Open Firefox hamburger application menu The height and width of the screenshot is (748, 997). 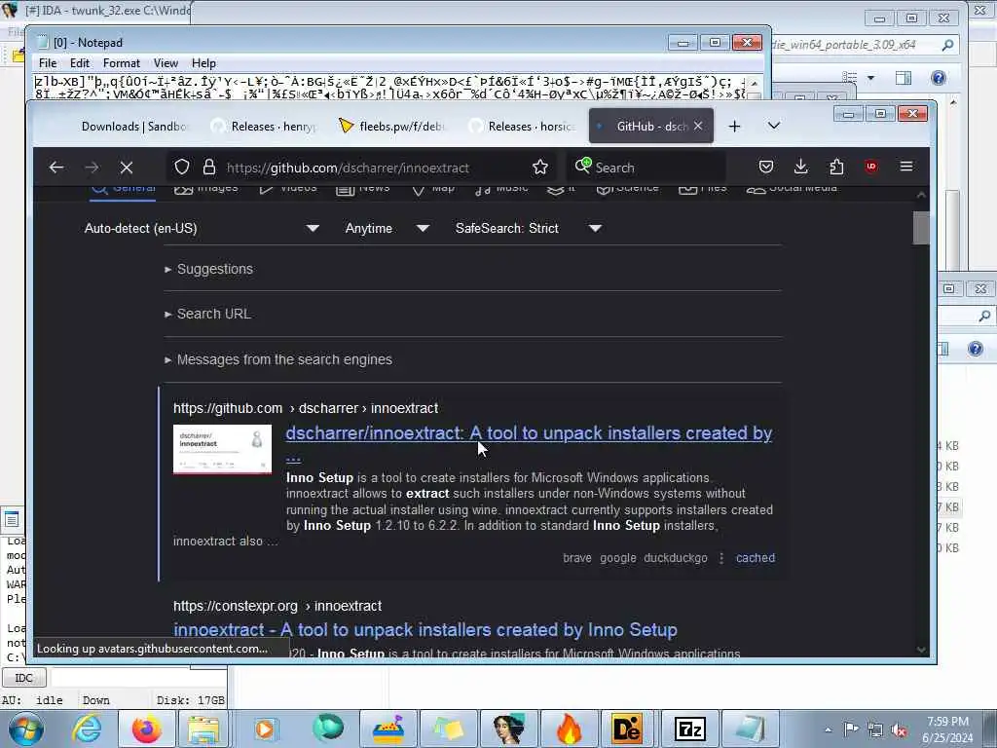[906, 167]
